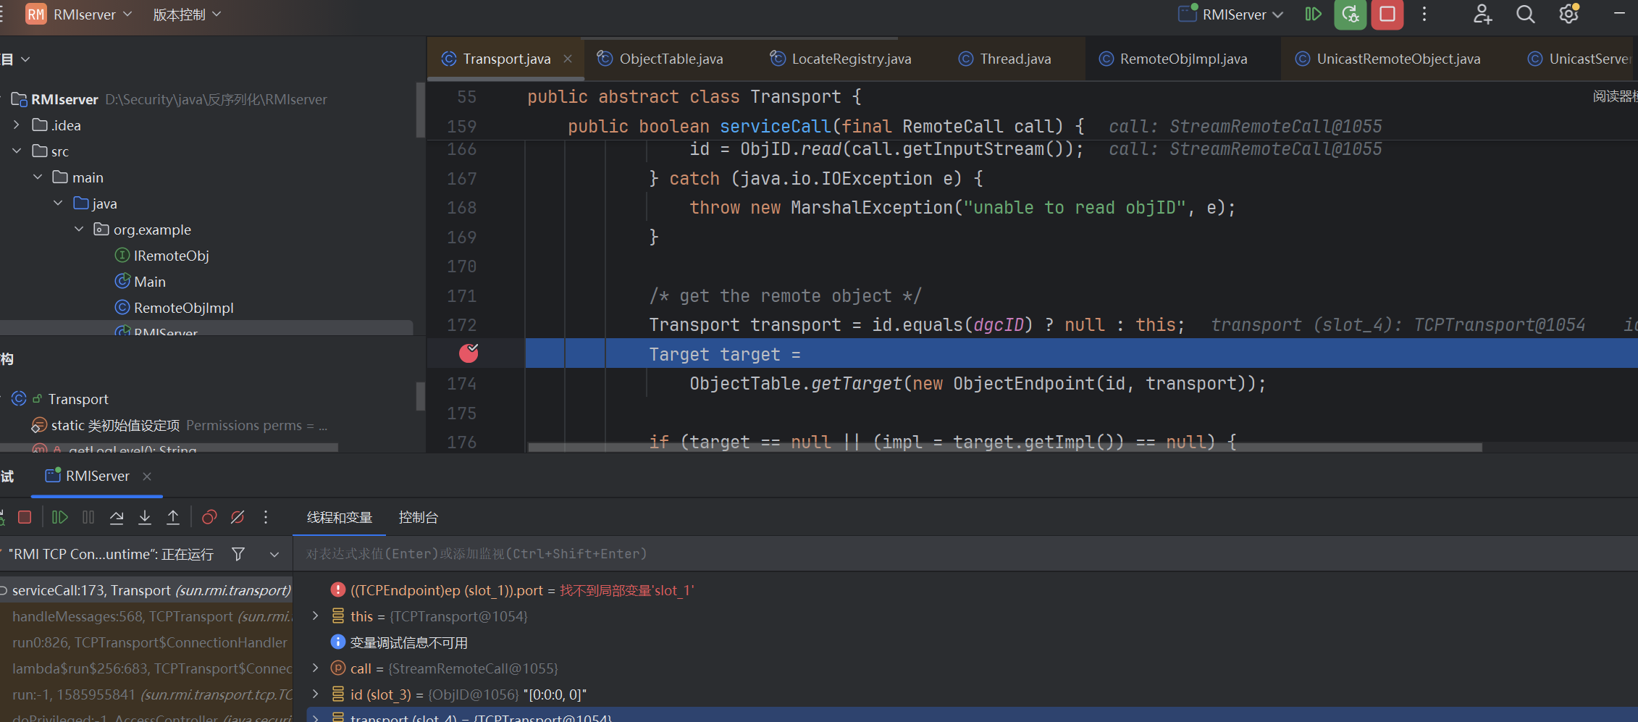
Task: Open View Breakpoints in debug toolbar
Action: pyautogui.click(x=209, y=517)
